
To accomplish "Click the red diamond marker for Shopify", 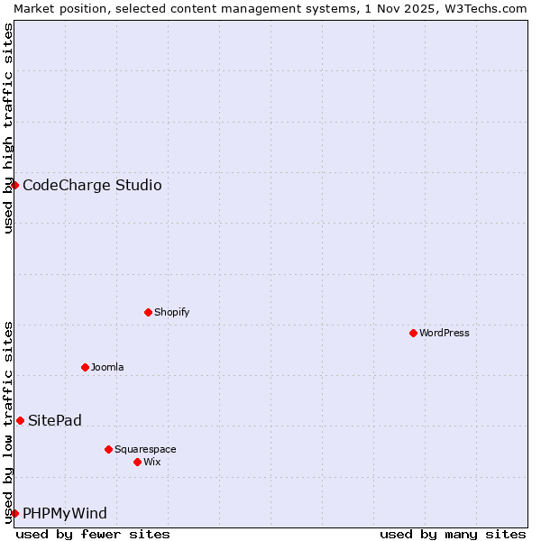I will click(148, 312).
